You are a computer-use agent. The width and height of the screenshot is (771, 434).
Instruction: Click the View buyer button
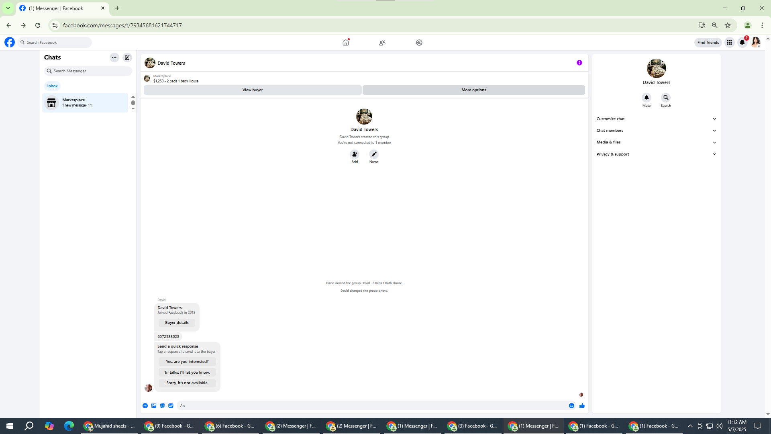click(252, 90)
